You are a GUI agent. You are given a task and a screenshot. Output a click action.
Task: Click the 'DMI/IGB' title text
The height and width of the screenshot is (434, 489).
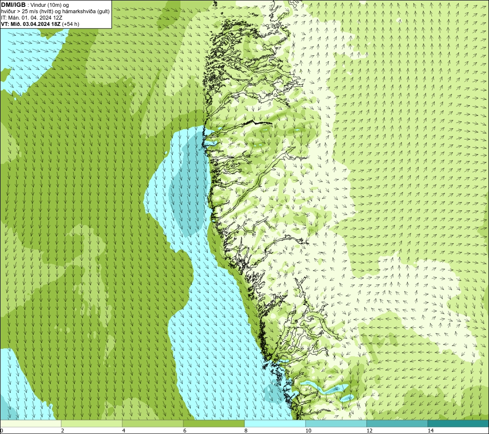tap(13, 5)
